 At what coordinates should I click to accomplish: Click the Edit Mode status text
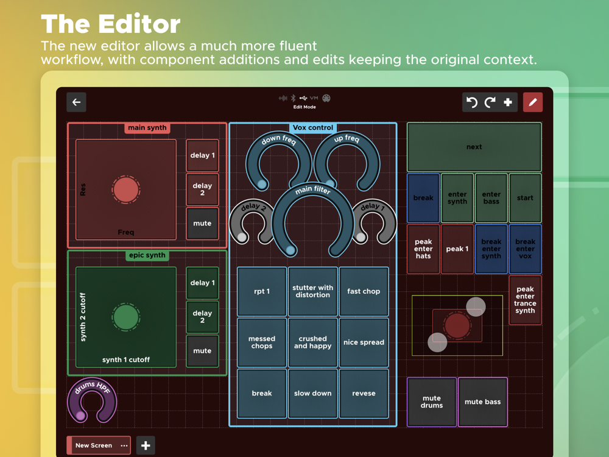[304, 107]
